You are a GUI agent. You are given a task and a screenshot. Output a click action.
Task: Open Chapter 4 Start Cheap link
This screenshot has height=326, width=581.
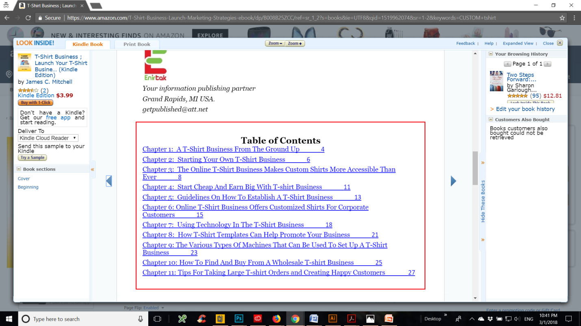tap(247, 187)
